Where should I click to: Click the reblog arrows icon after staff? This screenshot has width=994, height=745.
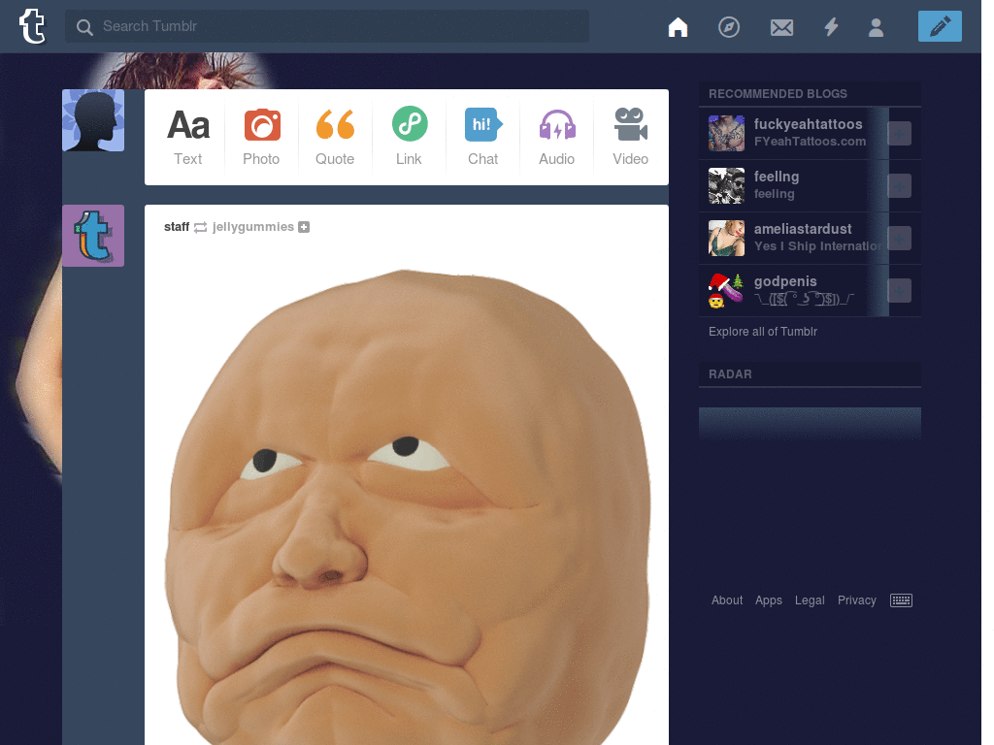[x=200, y=227]
